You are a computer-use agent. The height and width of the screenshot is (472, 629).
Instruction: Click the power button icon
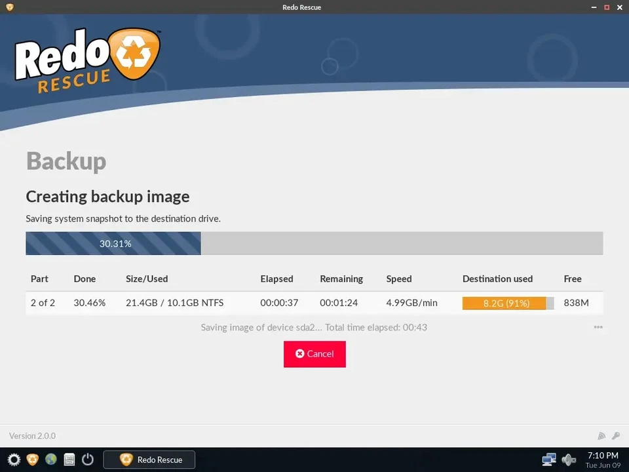coord(87,460)
